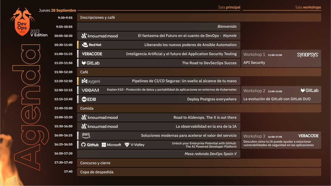Screen dimensions: 331x186
Task: Open Unlock your Enterprise Potential with GitHub talk
Action: point(204,145)
